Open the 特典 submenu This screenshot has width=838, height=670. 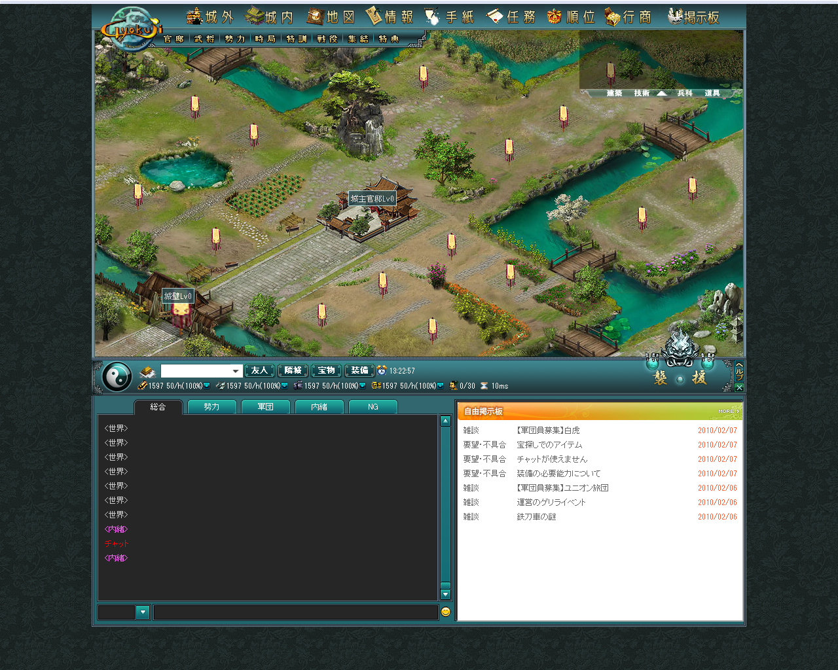click(389, 39)
